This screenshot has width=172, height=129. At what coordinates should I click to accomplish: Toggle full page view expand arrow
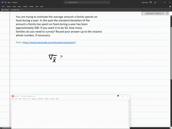pyautogui.click(x=167, y=13)
